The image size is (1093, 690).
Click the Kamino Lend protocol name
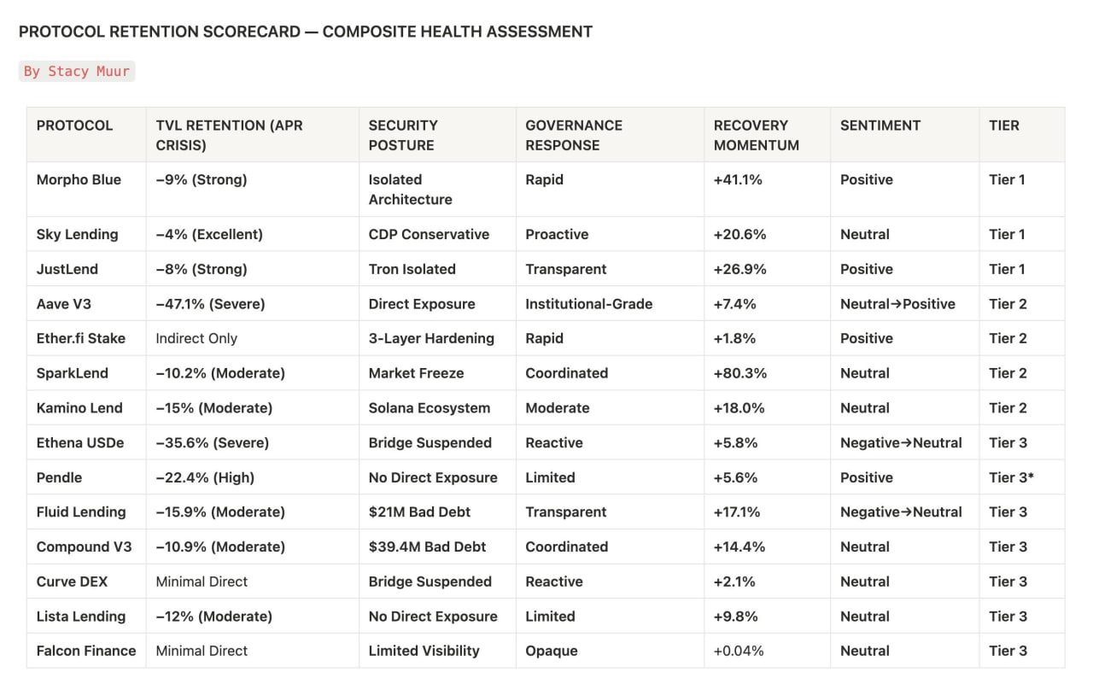pos(79,408)
